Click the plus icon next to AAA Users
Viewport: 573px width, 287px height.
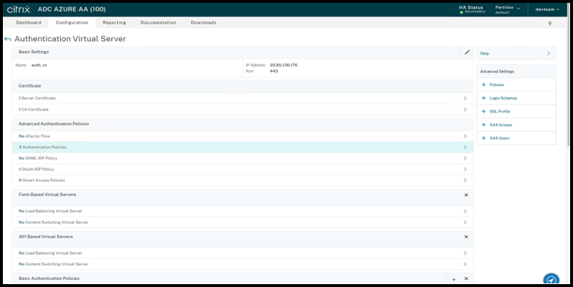[484, 138]
